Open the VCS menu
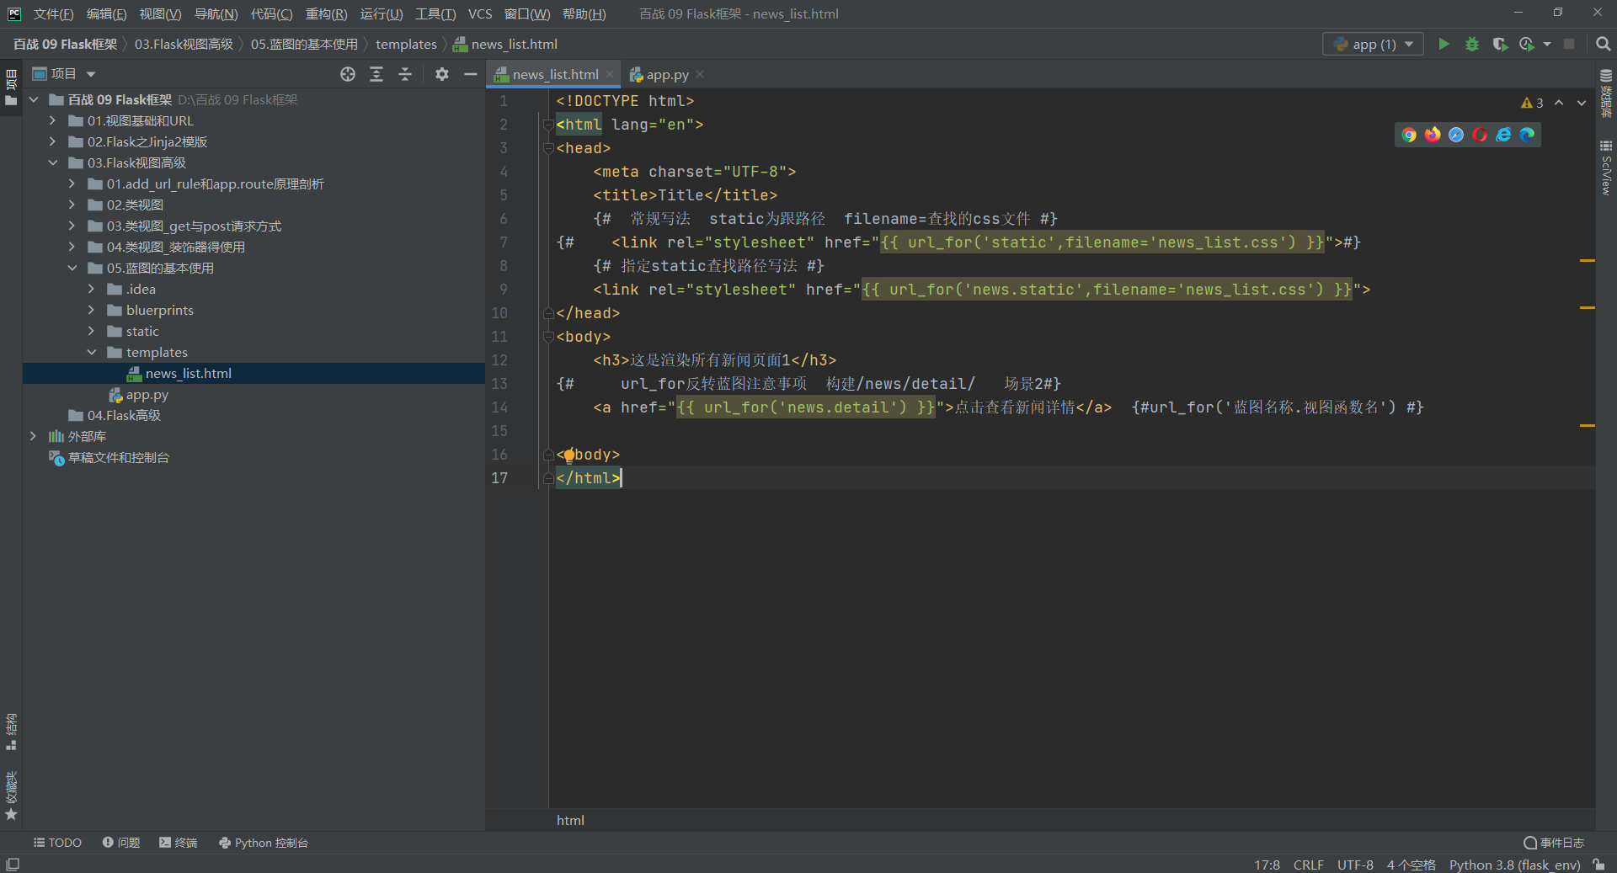The image size is (1617, 873). tap(480, 13)
